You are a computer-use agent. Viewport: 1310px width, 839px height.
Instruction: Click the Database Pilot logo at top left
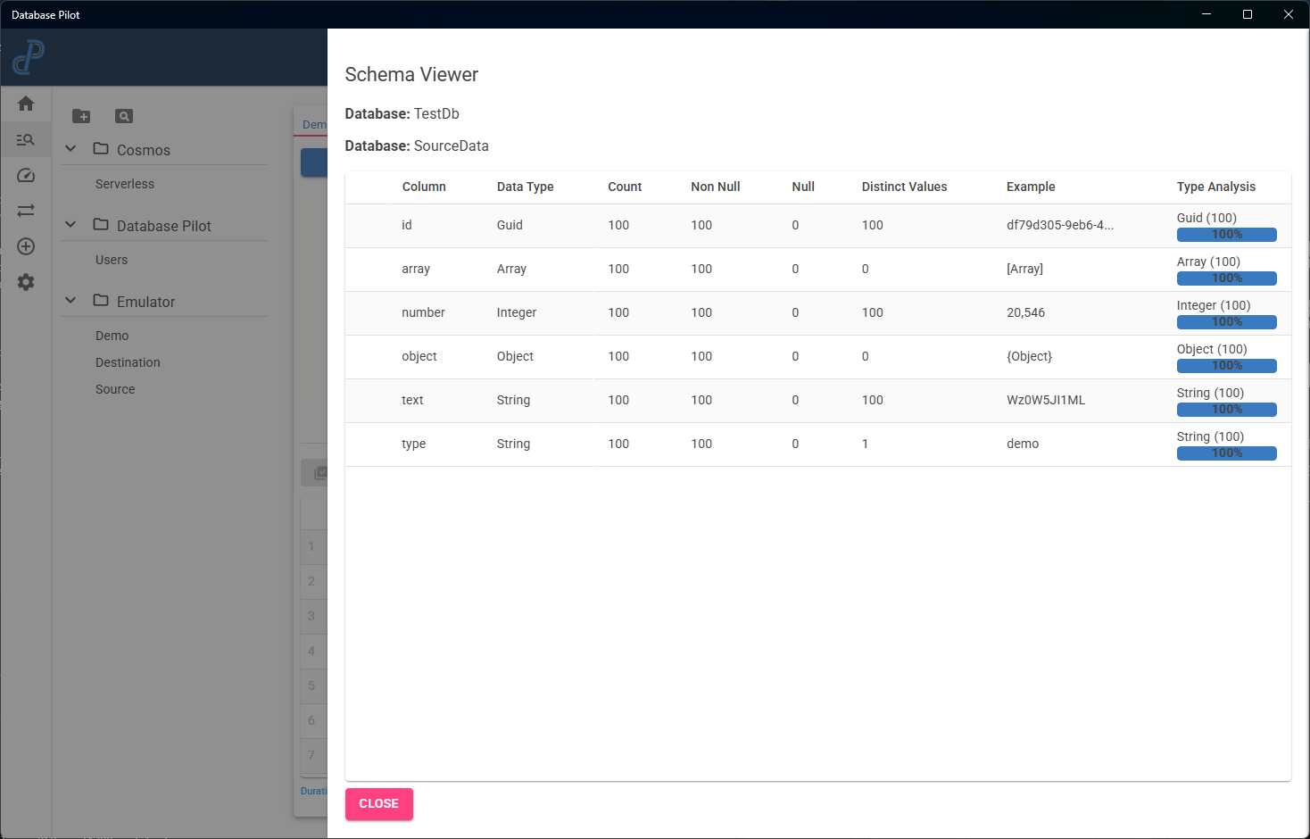coord(27,58)
